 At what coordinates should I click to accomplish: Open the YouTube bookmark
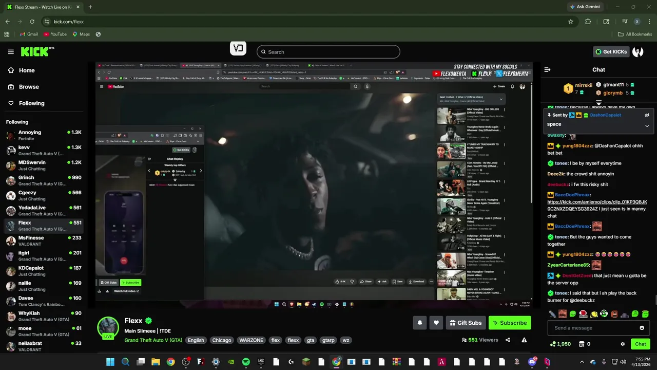coord(55,34)
